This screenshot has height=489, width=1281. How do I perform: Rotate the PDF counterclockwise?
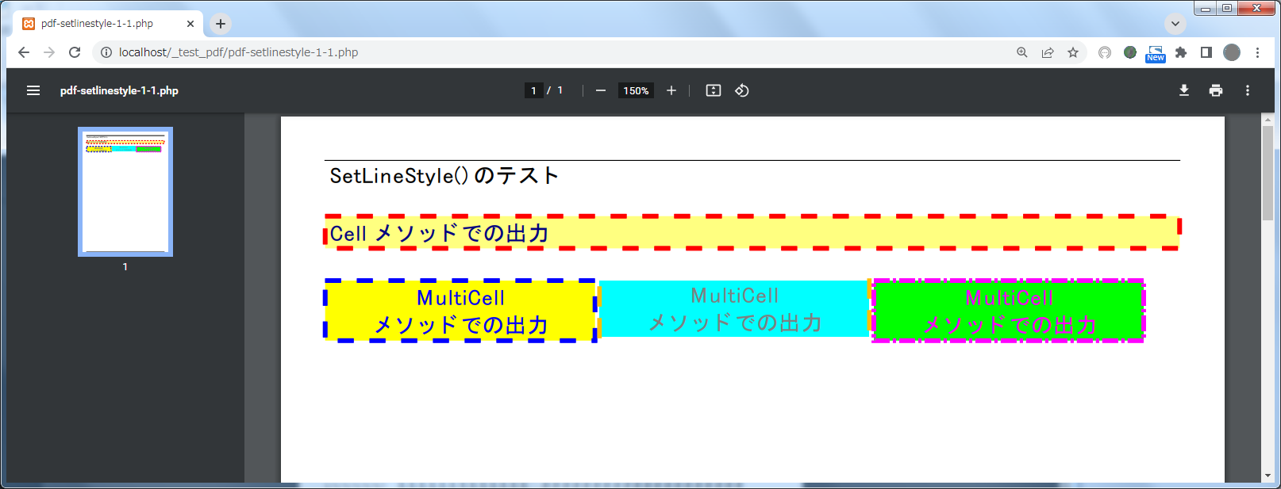point(742,90)
